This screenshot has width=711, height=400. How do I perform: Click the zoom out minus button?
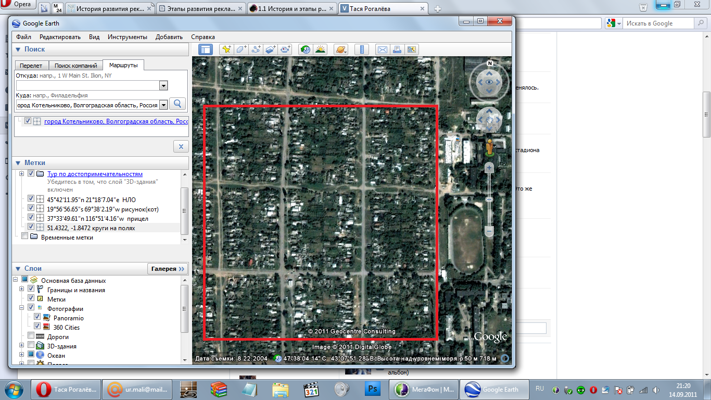coord(489,231)
